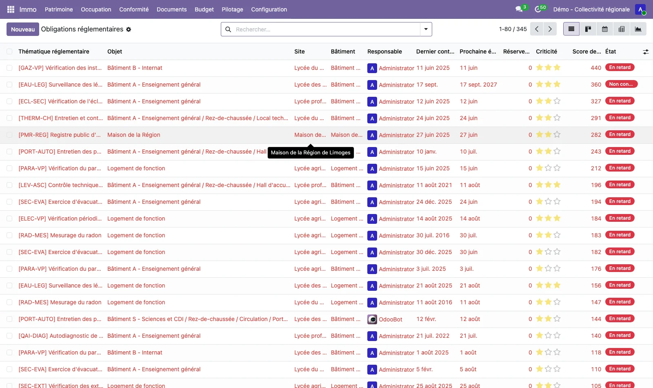Open the Démo - Collectivité régionale company switcher
Viewport: 653px width, 388px height.
coord(591,9)
